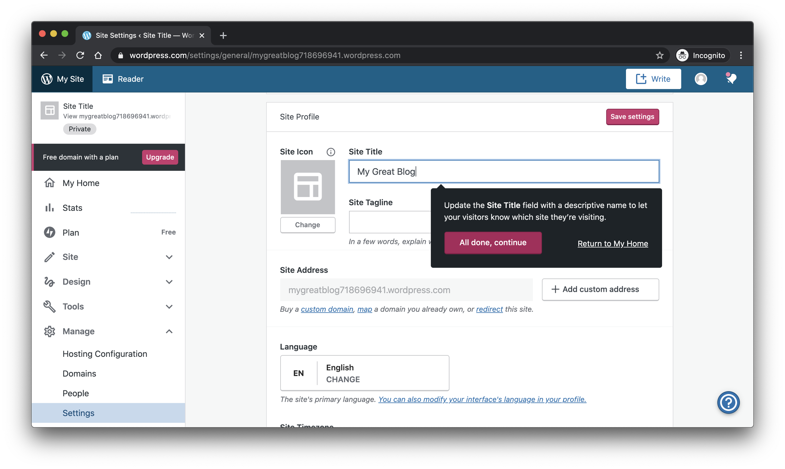Open a new browser tab

223,35
